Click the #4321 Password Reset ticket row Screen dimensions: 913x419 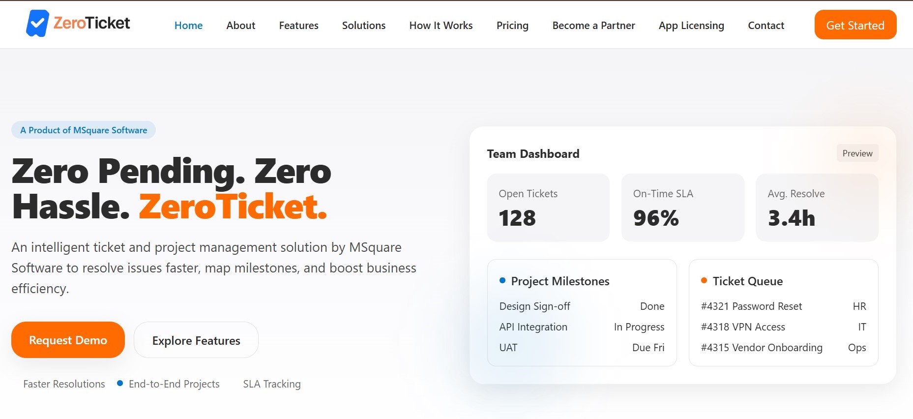tap(783, 306)
